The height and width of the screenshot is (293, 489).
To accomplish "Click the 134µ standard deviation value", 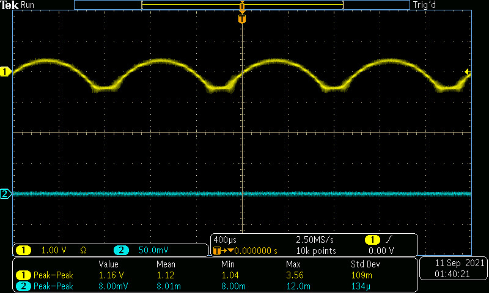I will pyautogui.click(x=361, y=286).
